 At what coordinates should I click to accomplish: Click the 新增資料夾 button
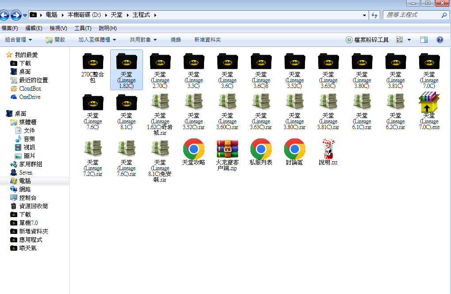208,40
